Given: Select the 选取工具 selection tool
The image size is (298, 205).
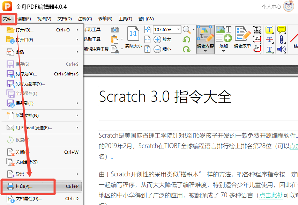Looking at the screenshot, I should point(92,39).
